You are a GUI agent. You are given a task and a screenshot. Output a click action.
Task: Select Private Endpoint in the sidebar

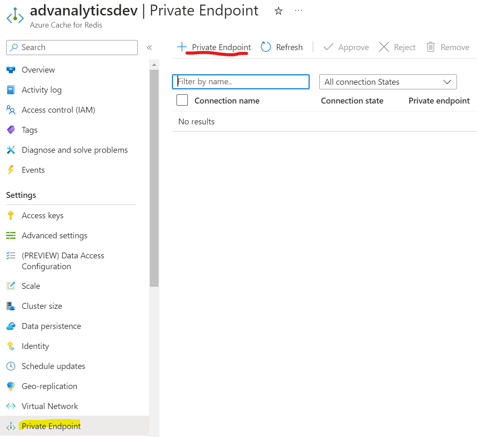pyautogui.click(x=51, y=426)
